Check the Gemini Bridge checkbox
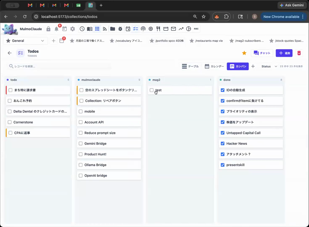Viewport: 309px width, 227px height. pyautogui.click(x=81, y=143)
